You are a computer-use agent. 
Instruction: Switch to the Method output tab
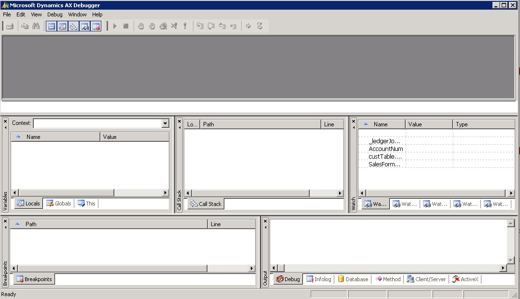coord(388,279)
